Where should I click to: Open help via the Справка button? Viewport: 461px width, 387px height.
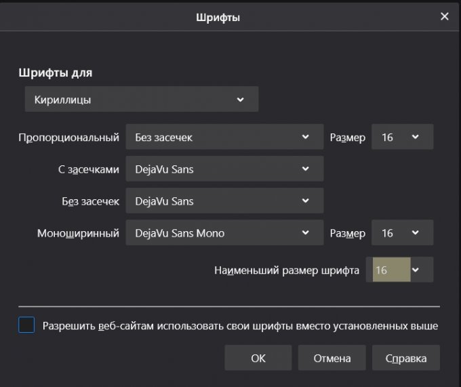405,359
